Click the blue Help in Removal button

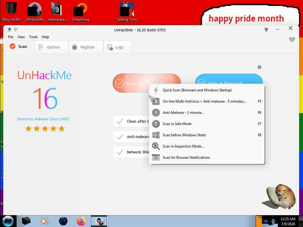pos(229,79)
